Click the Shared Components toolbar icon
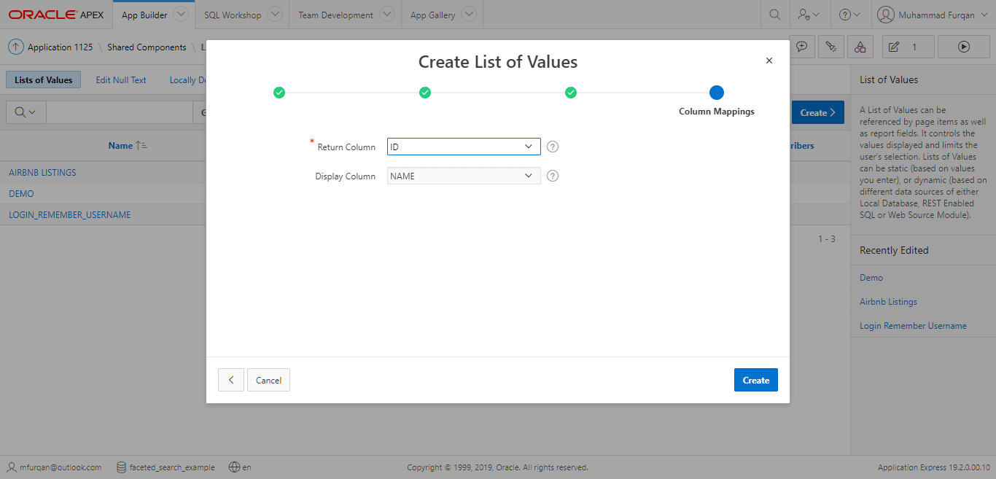 pyautogui.click(x=860, y=46)
